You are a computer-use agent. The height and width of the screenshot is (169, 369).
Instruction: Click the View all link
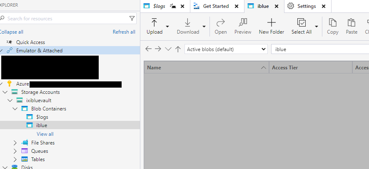[45, 134]
